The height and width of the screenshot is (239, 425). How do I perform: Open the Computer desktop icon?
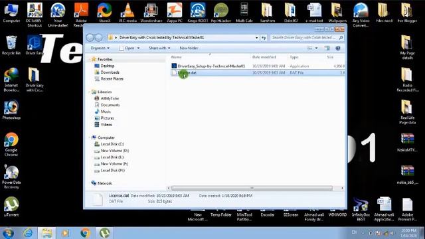[x=11, y=13]
